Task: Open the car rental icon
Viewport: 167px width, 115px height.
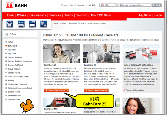Action: pos(32,24)
